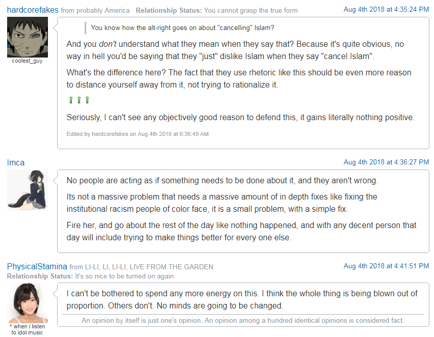This screenshot has width=434, height=337.
Task: Click PhysicalStamina's signature about opinions
Action: (x=243, y=320)
